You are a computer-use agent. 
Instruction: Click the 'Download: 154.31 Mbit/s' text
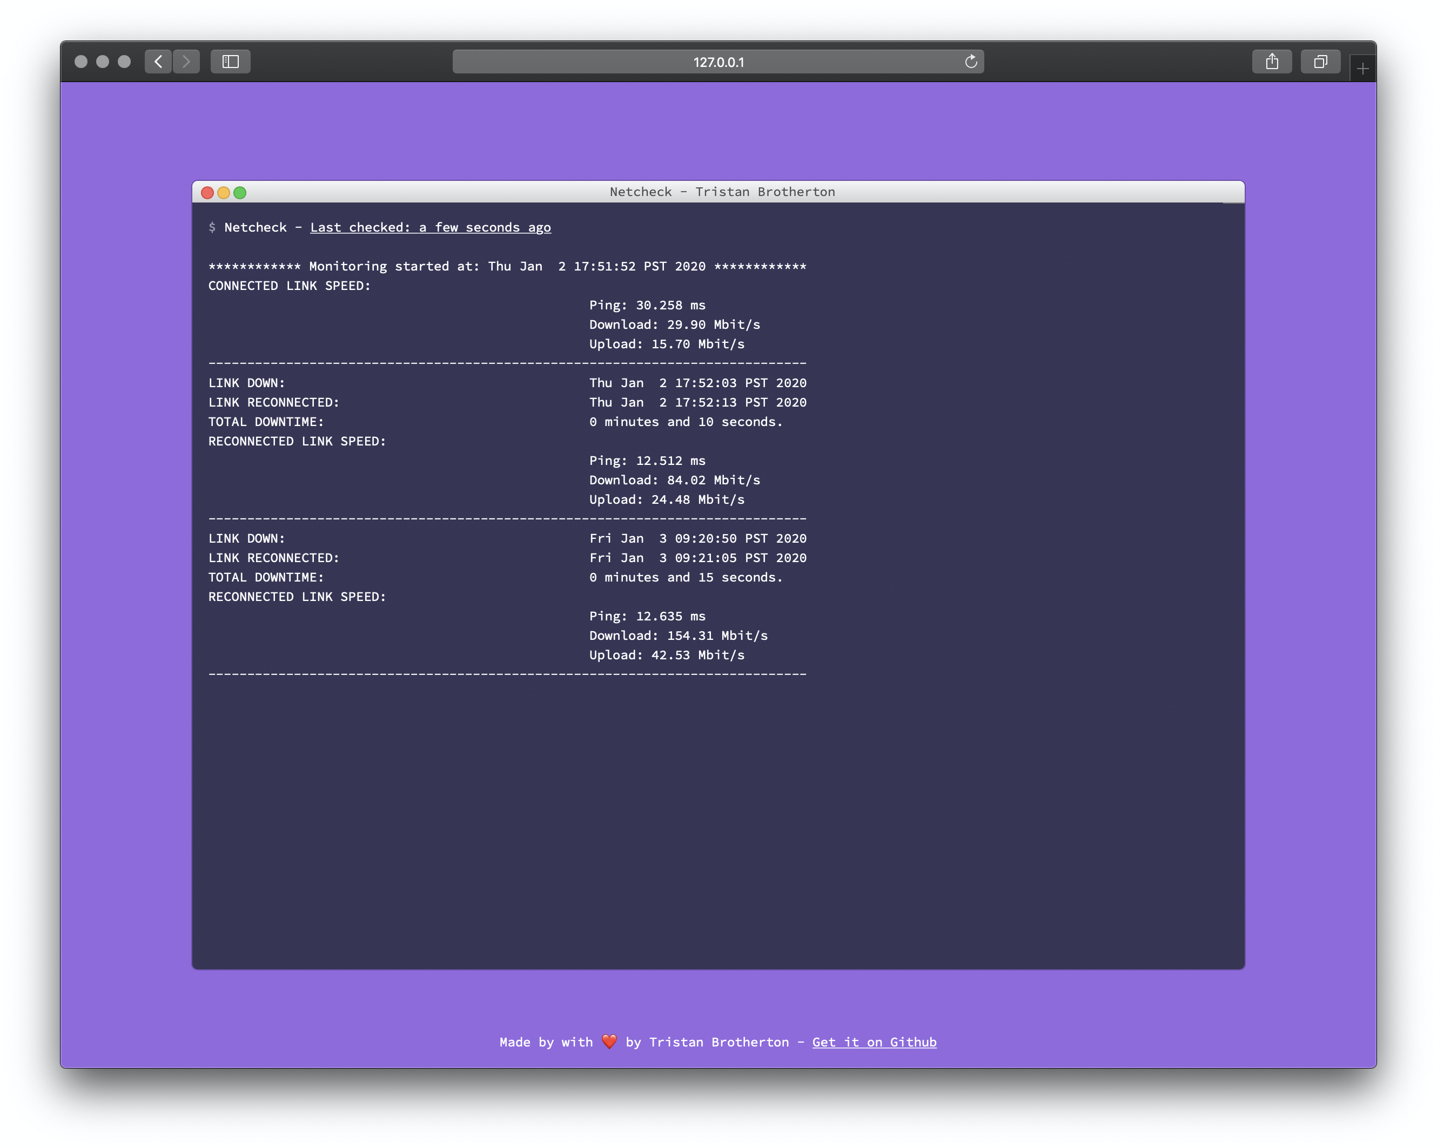[678, 636]
